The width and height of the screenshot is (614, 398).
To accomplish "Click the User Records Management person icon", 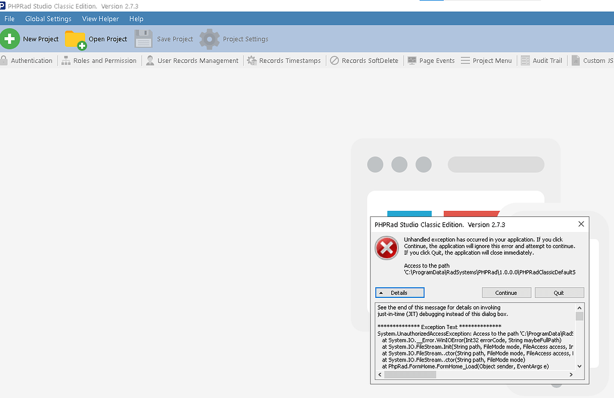I will click(150, 61).
